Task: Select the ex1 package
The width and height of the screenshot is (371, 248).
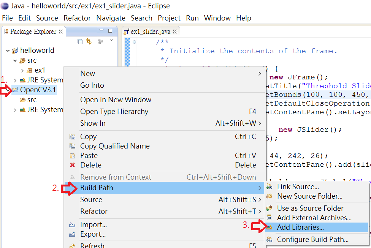Action: coord(40,70)
